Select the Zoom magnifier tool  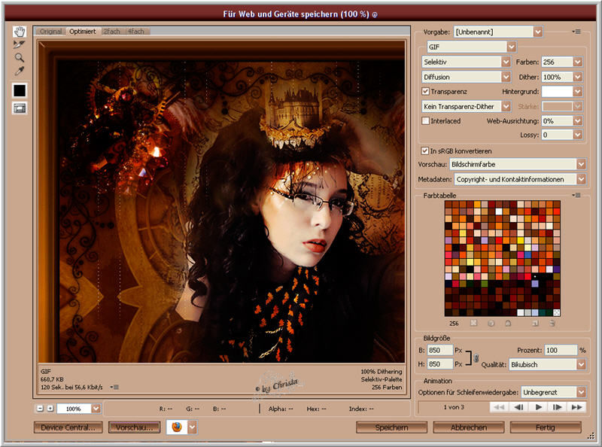(x=20, y=58)
